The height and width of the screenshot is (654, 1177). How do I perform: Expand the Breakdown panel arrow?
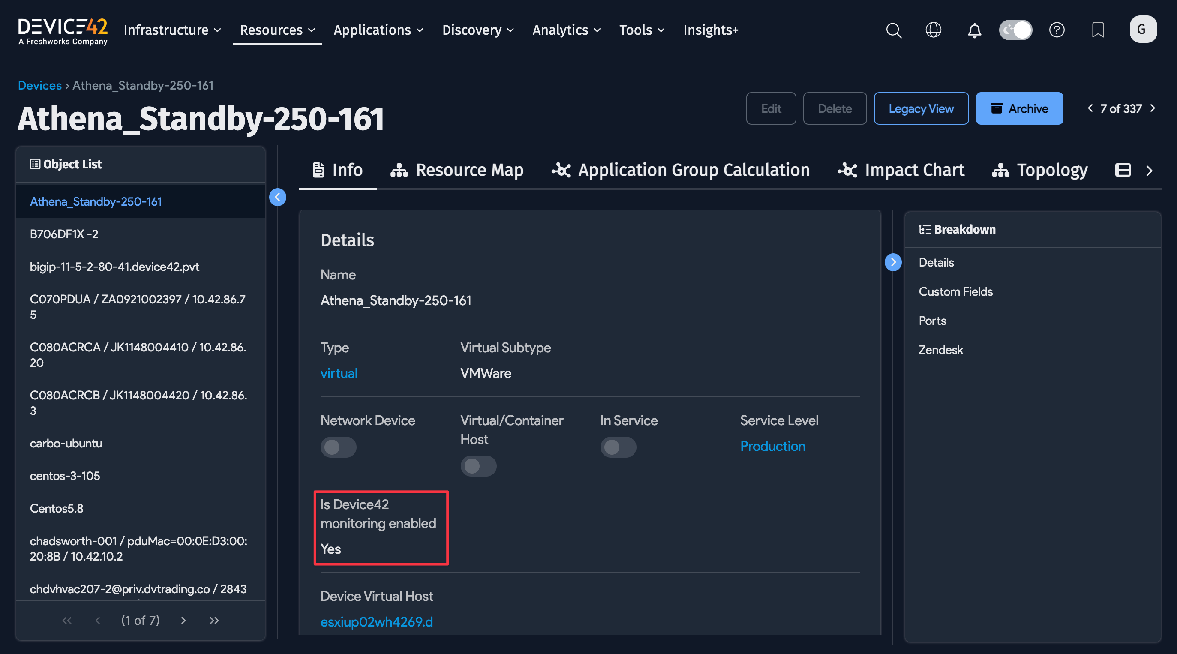pyautogui.click(x=893, y=262)
